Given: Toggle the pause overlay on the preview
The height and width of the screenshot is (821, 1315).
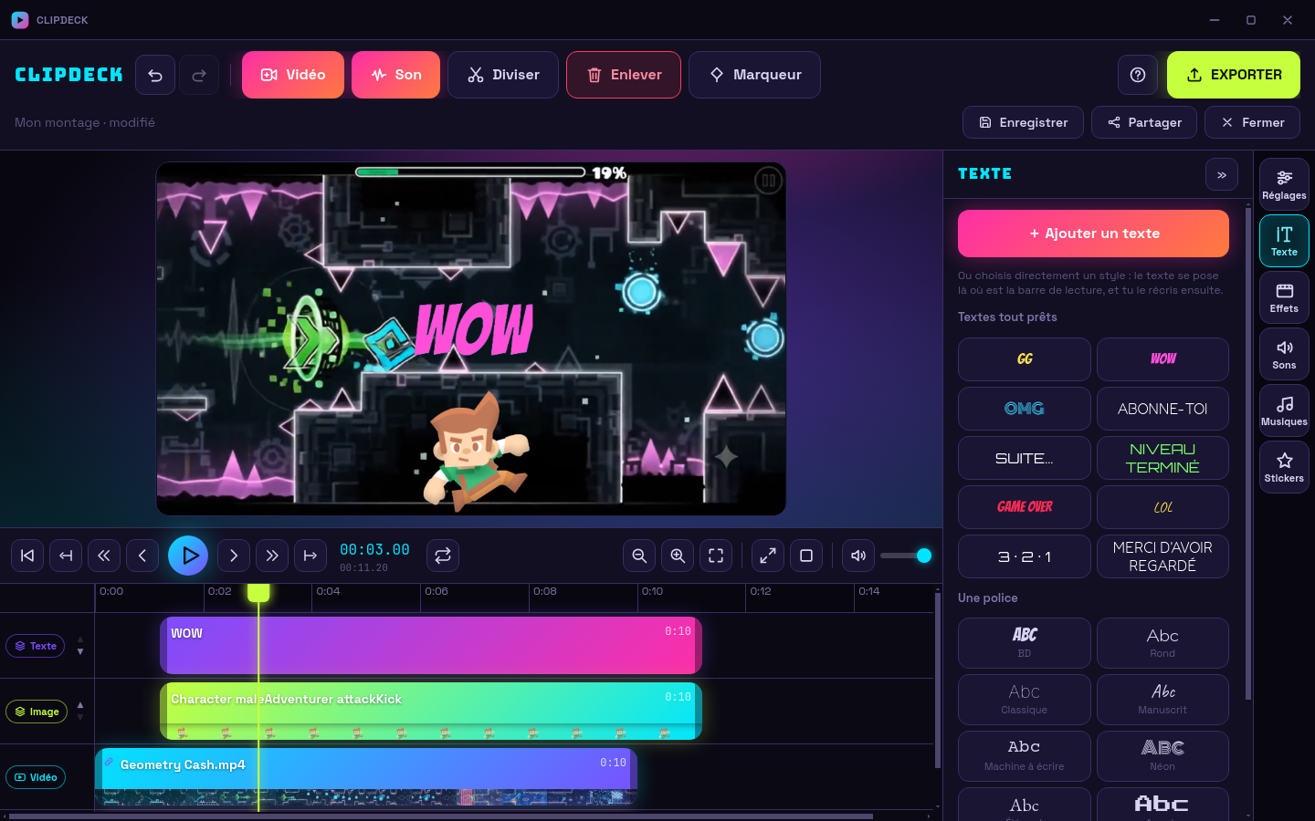Looking at the screenshot, I should point(769,181).
